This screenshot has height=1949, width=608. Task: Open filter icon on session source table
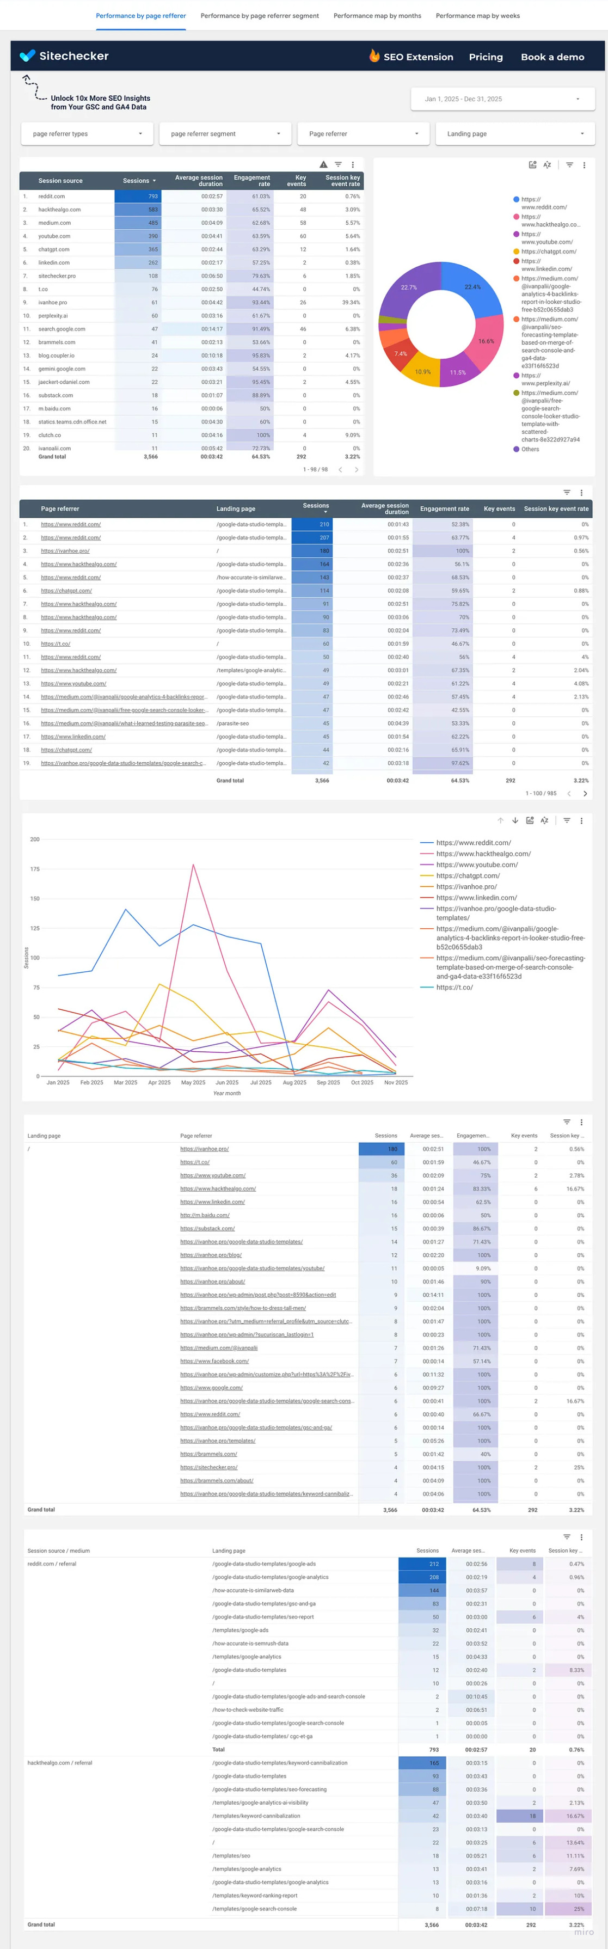(x=338, y=164)
